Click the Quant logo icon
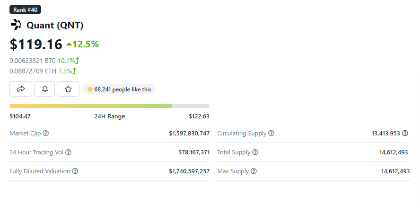420x214 pixels. click(x=16, y=25)
